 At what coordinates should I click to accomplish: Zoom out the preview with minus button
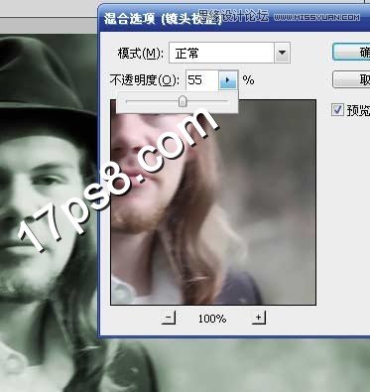click(169, 318)
